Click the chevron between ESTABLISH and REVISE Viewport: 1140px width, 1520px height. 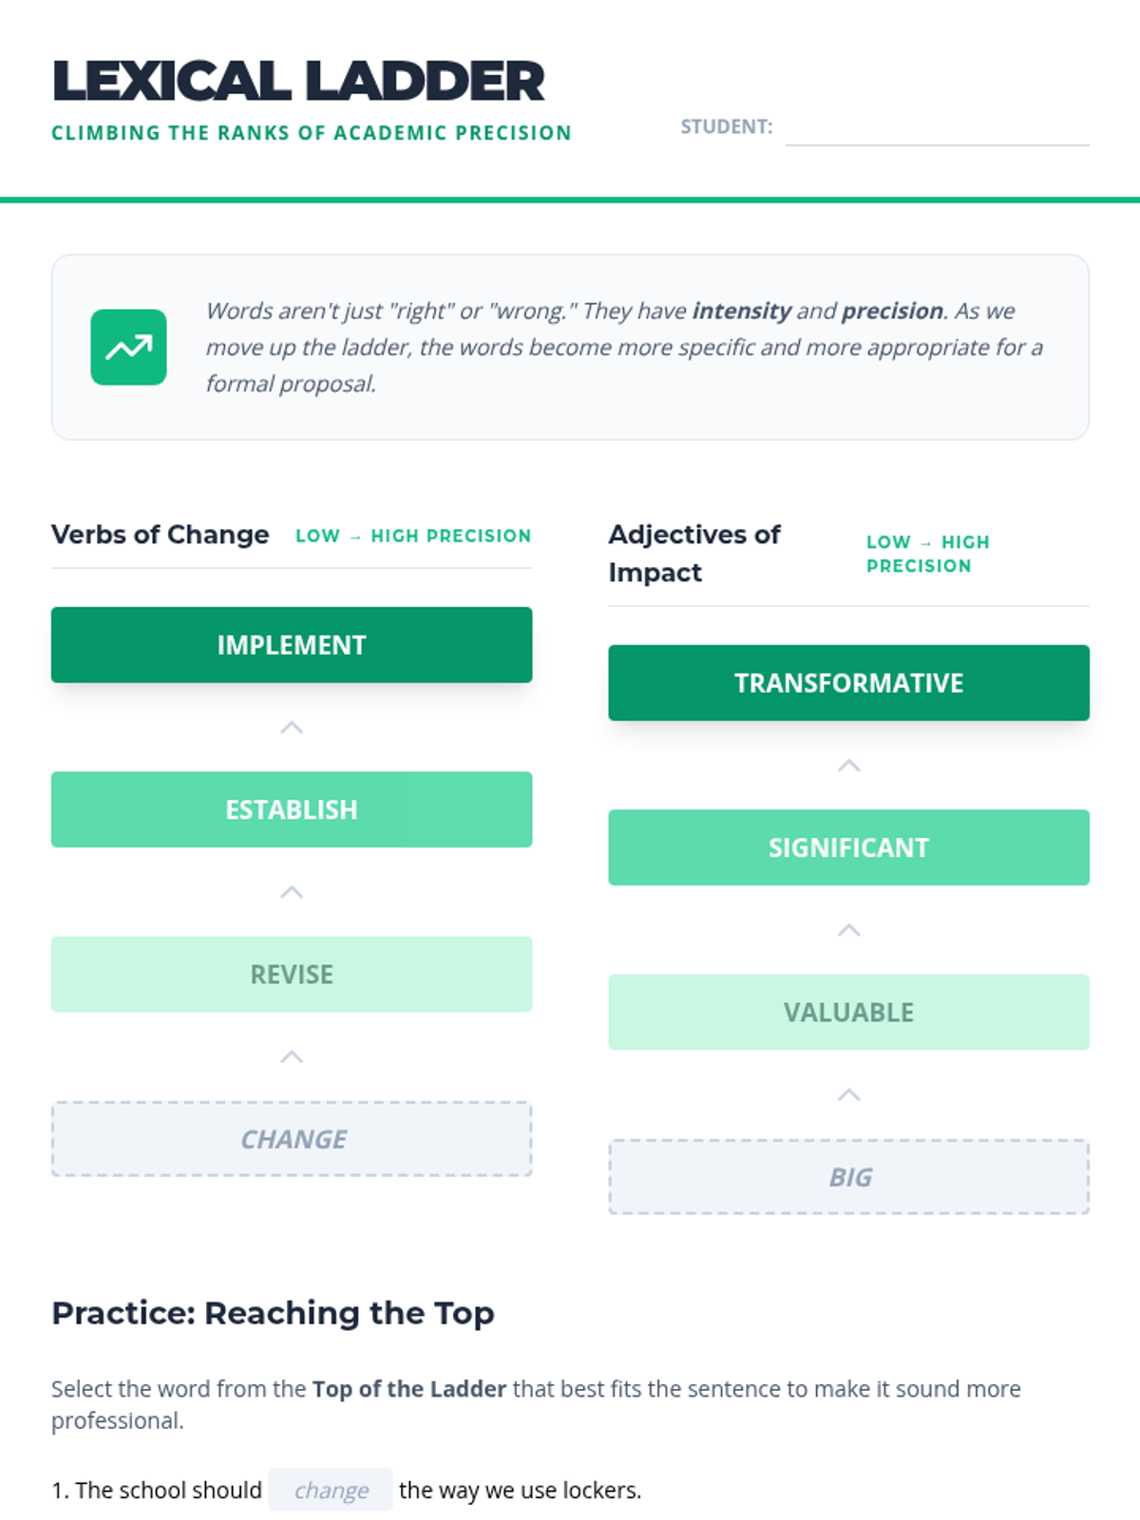tap(292, 892)
